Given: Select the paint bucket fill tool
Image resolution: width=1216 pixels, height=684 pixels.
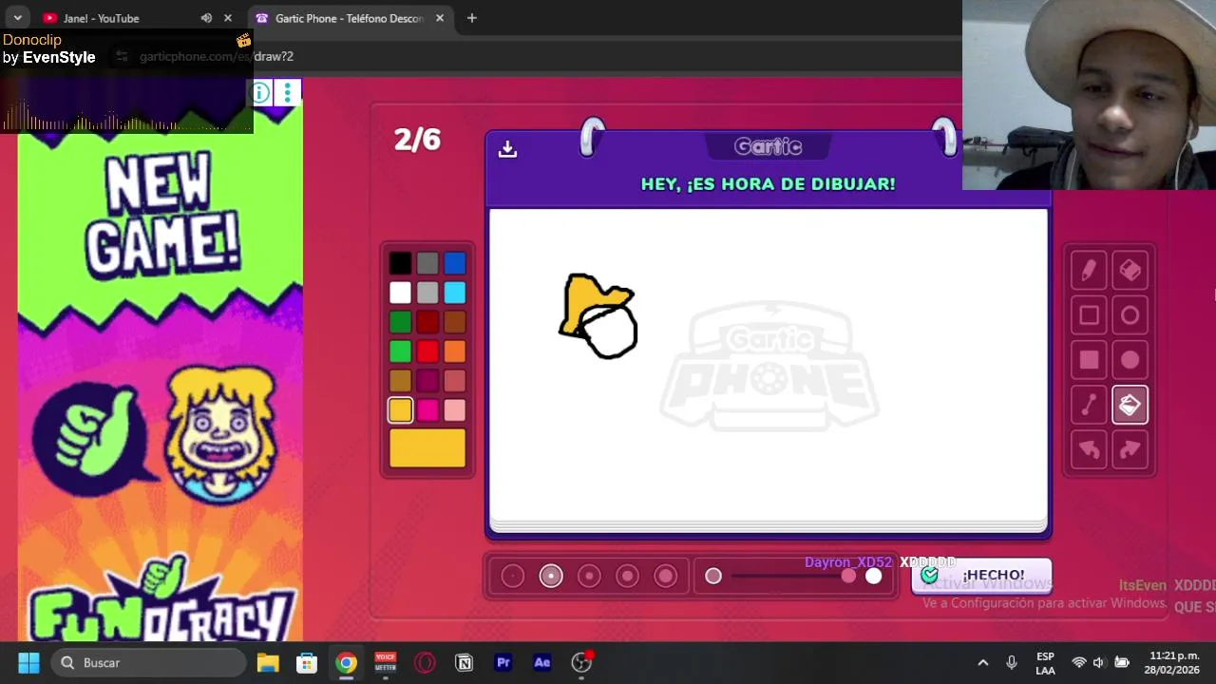Looking at the screenshot, I should 1130,405.
